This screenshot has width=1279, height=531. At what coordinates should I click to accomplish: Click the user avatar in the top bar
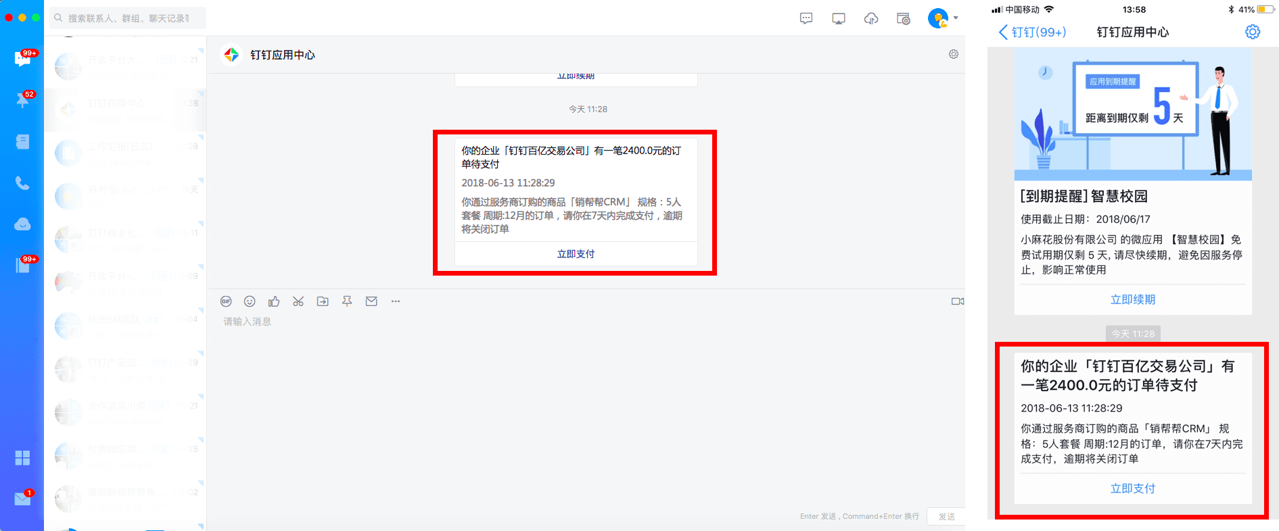(x=938, y=18)
